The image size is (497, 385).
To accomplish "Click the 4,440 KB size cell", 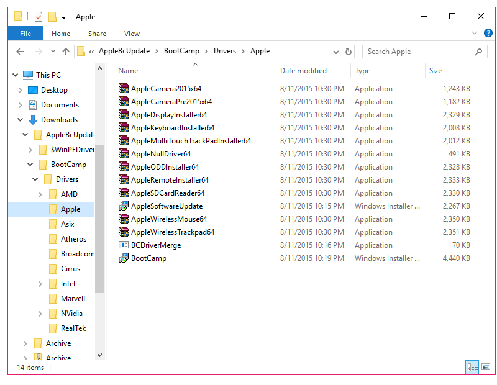I will pos(456,258).
